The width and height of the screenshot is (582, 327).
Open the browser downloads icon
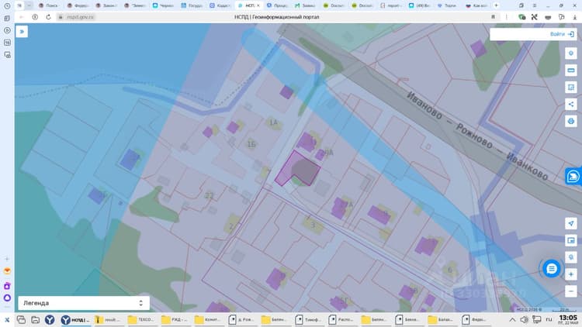574,17
